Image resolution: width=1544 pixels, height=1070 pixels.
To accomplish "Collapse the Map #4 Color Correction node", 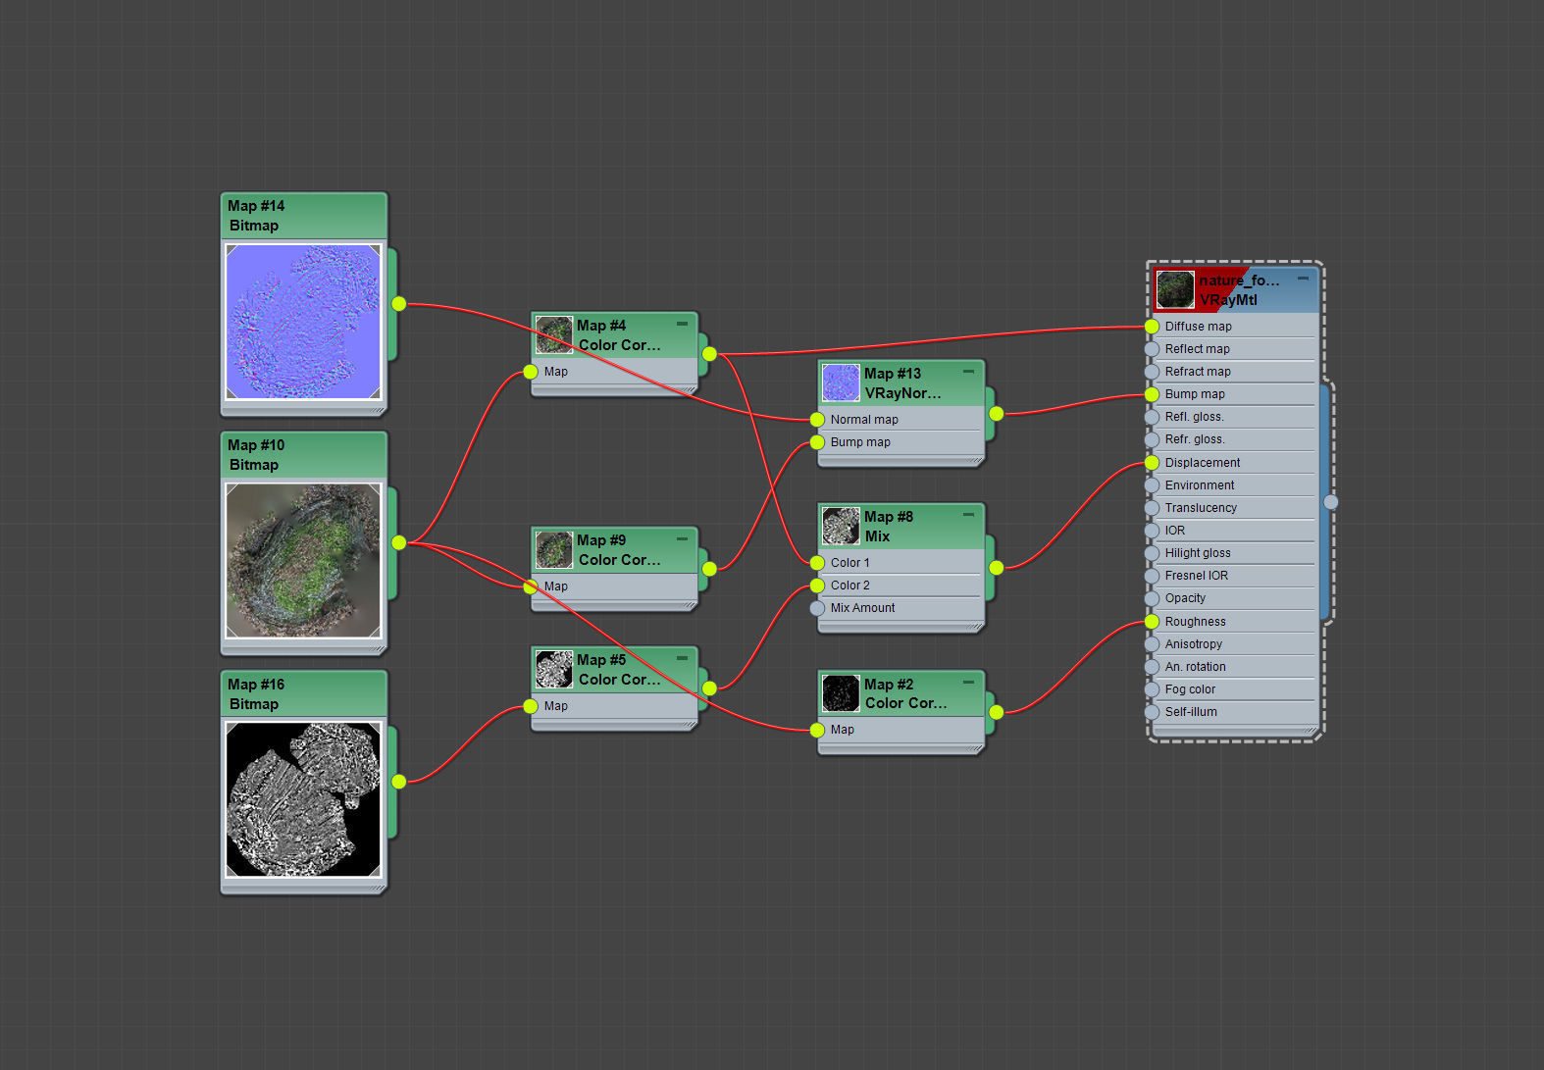I will point(682,324).
